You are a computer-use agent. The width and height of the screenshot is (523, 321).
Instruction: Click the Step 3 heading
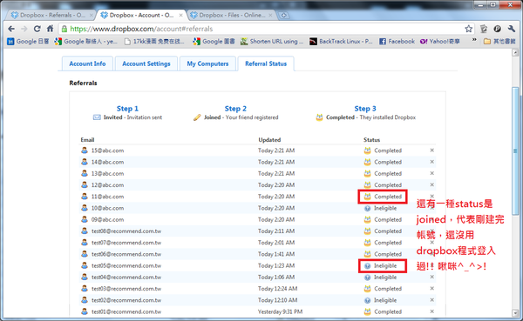pos(365,109)
